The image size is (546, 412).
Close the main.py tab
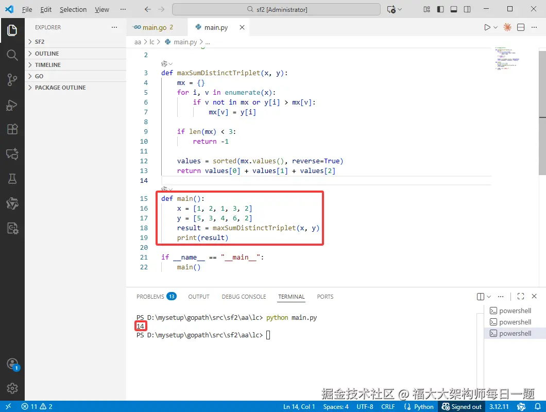coord(242,27)
